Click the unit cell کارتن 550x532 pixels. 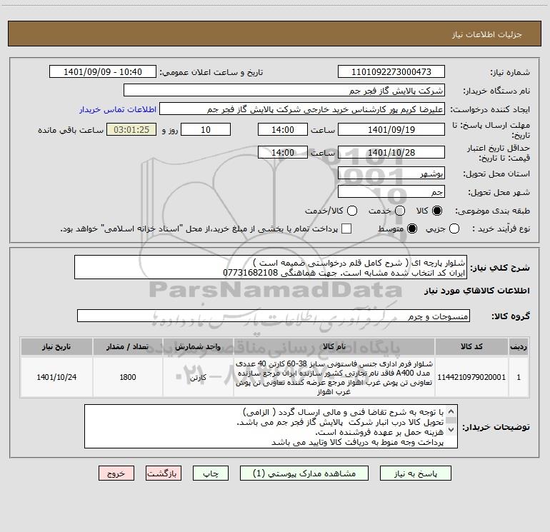198,377
